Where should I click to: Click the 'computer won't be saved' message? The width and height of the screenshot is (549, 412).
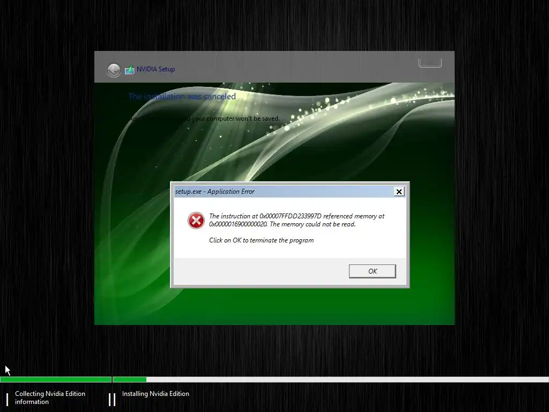[x=205, y=119]
